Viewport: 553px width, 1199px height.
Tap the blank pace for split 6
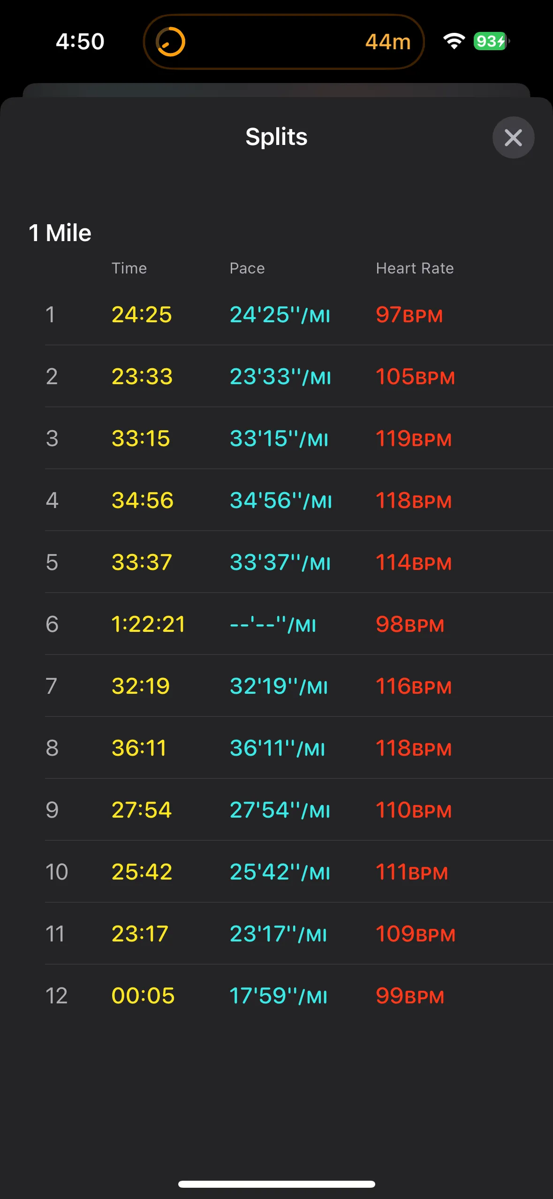pos(273,624)
